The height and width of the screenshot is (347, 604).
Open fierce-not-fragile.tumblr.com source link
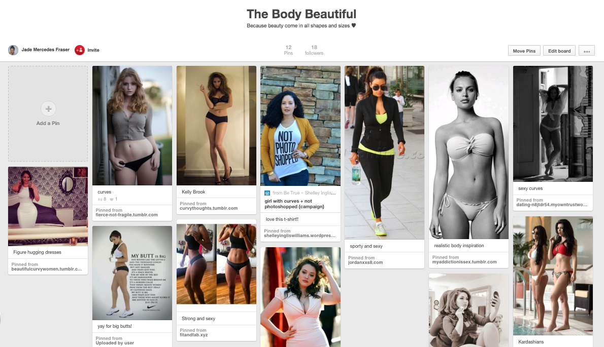[x=127, y=215]
